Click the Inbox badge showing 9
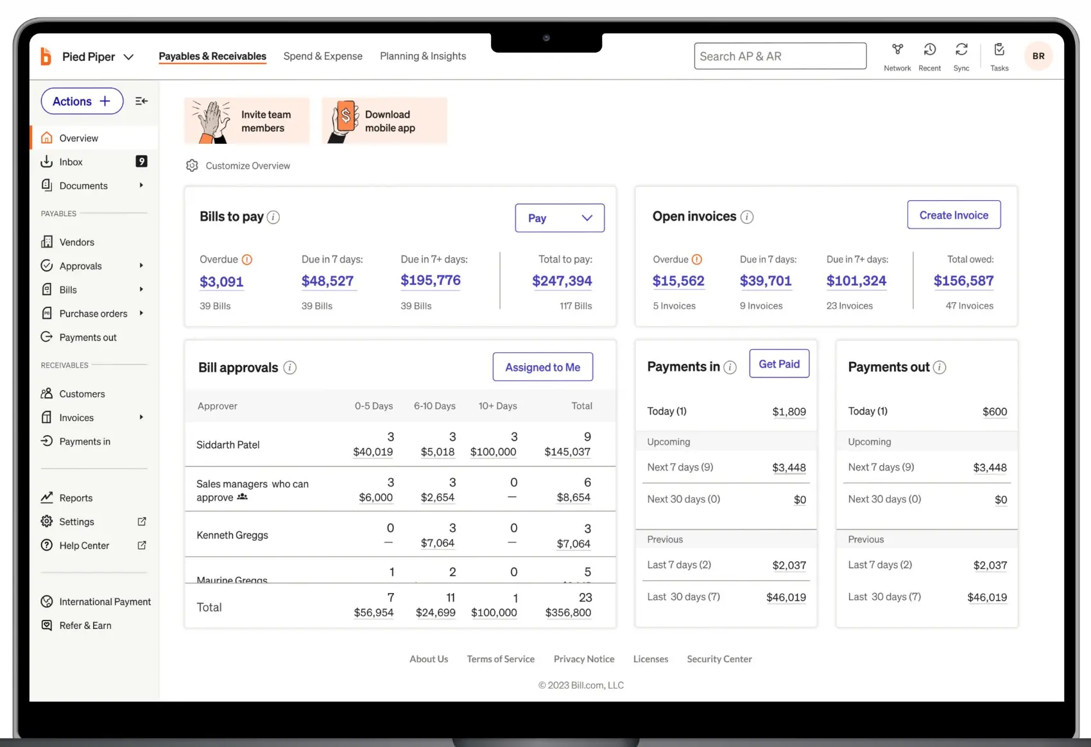Image resolution: width=1091 pixels, height=747 pixels. point(142,162)
